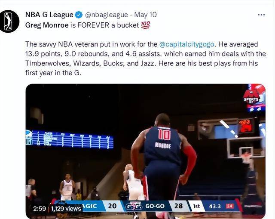
Task: Click the blue verified checkmark badge
Action: (x=79, y=15)
